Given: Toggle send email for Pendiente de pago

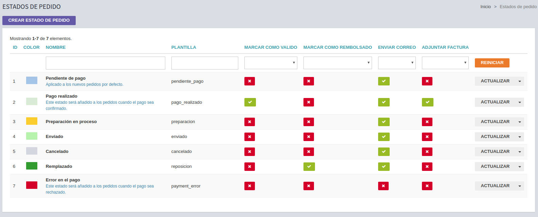Looking at the screenshot, I should click(384, 81).
